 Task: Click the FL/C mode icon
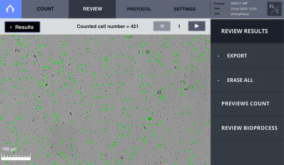tap(274, 9)
